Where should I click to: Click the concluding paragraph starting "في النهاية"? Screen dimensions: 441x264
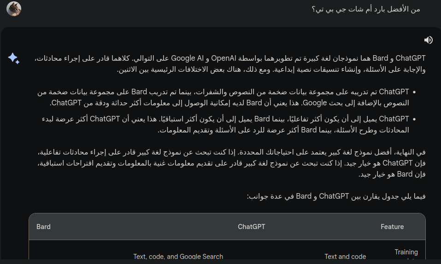230,152
